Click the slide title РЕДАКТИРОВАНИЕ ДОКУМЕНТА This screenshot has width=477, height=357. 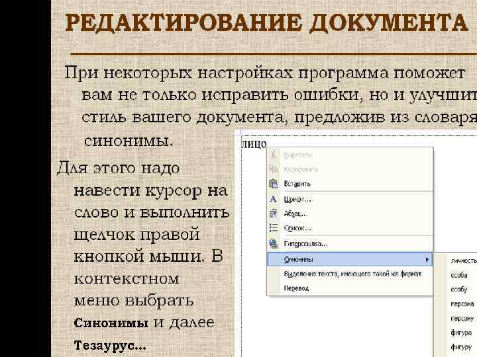click(x=266, y=22)
